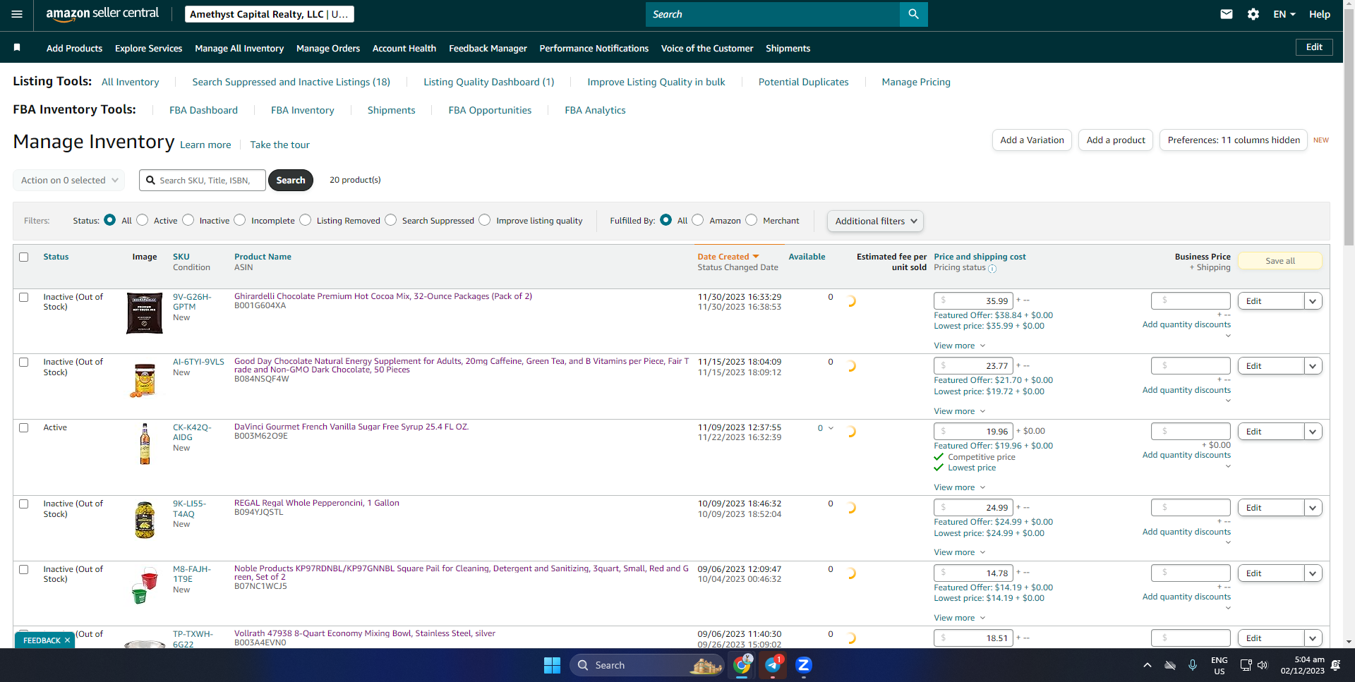The image size is (1355, 682).
Task: Open Preferences: 11 columns hidden
Action: [1234, 140]
